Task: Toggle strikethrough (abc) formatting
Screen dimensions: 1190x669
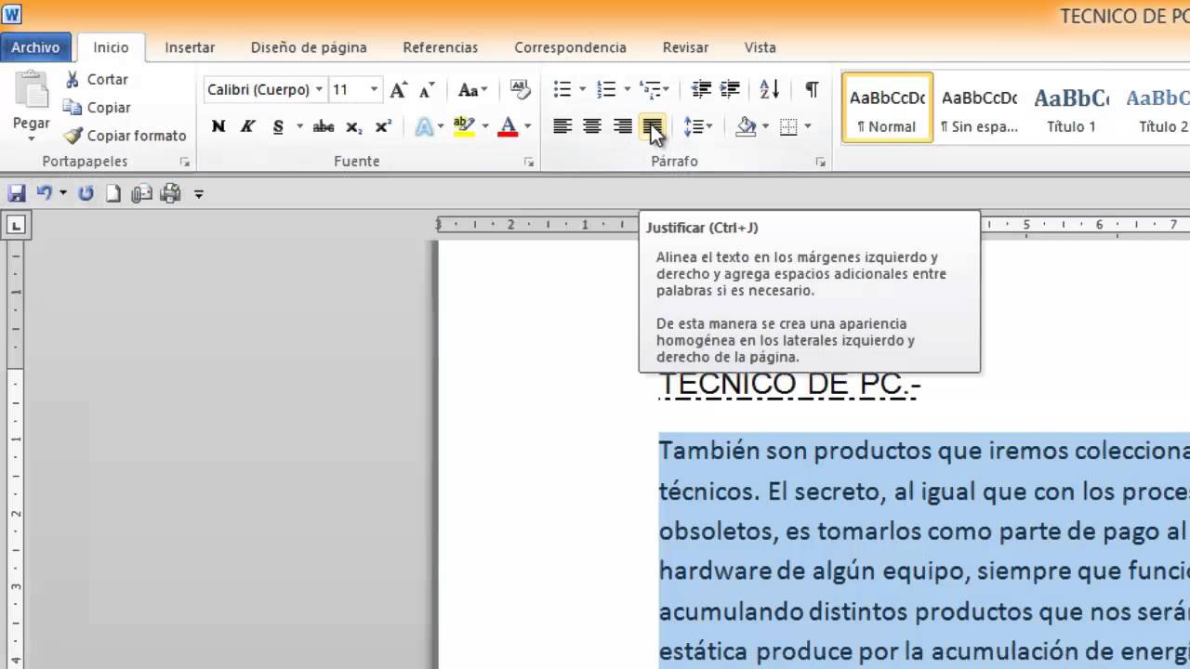Action: pyautogui.click(x=324, y=126)
